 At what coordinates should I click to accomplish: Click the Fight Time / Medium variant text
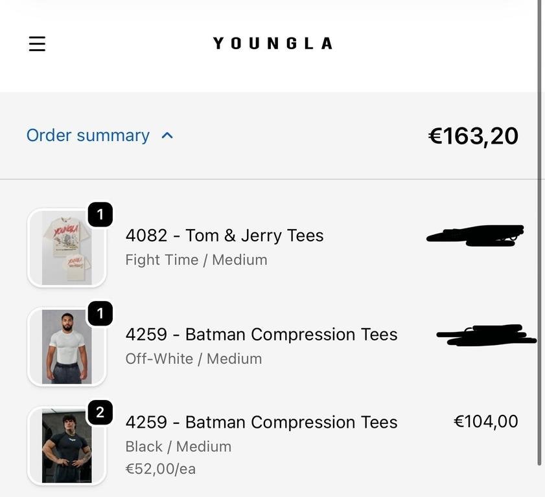tap(196, 260)
